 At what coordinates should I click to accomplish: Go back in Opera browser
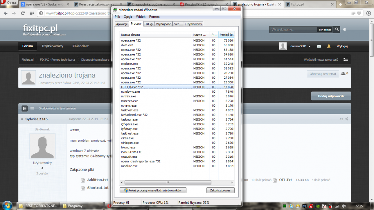click(5, 13)
